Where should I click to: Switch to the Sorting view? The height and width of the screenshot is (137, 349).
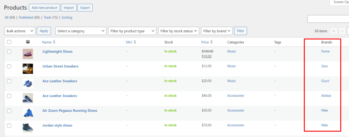point(67,17)
